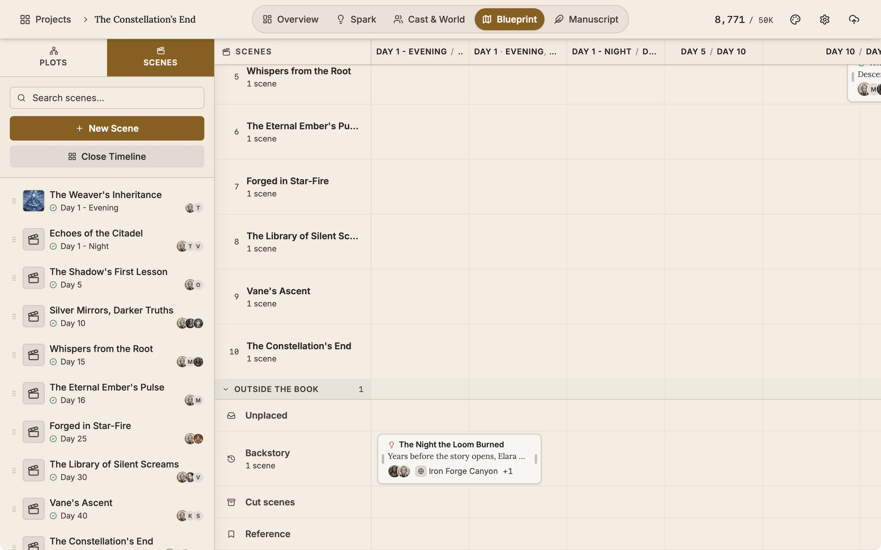Click the clapperboard icon for Silver Mirrors, Darker Truths

point(33,317)
